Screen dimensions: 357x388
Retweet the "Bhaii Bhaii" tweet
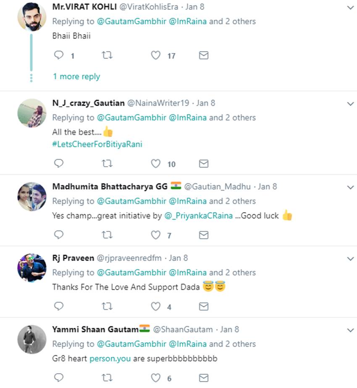pyautogui.click(x=107, y=55)
